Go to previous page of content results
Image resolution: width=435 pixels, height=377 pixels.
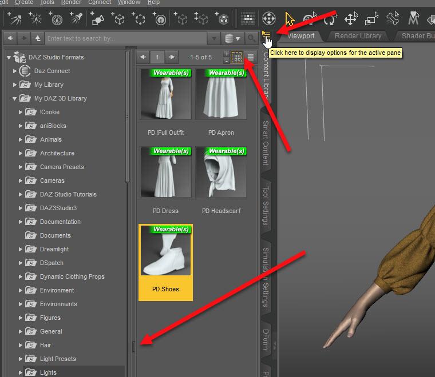pyautogui.click(x=143, y=57)
